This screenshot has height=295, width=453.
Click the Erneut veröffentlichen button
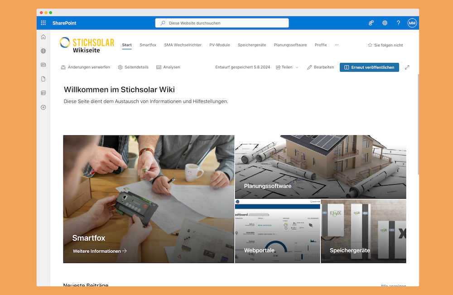pos(369,67)
